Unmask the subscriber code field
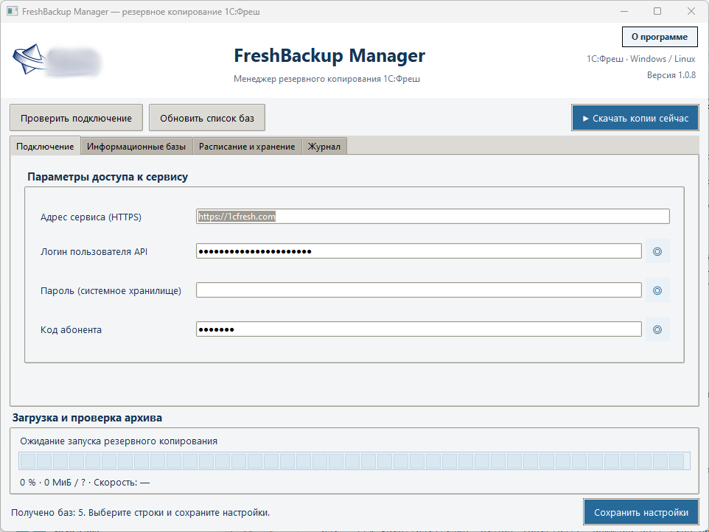The height and width of the screenshot is (532, 709). pyautogui.click(x=657, y=329)
